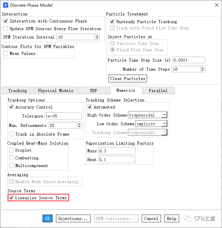Enable Combusting coupled heat-mass solution
The width and height of the screenshot is (222, 228).
pos(11,158)
